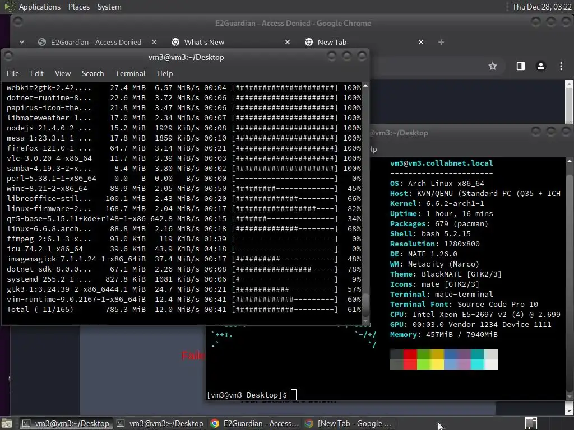
Task: Click front terminal window menu button
Action: [8, 56]
